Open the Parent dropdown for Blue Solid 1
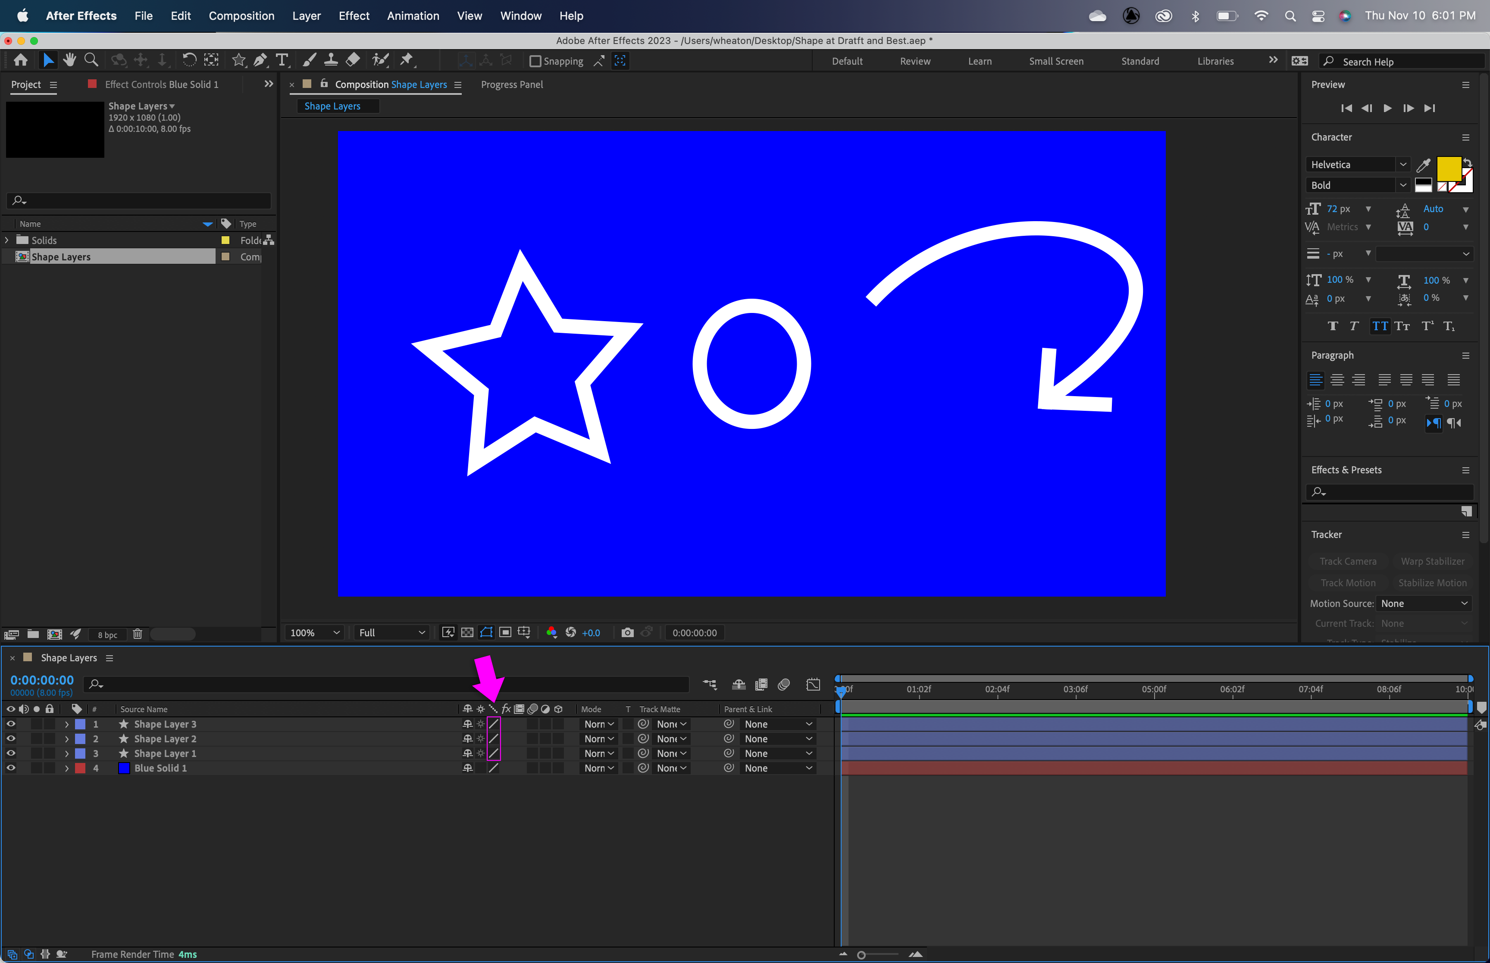This screenshot has height=963, width=1490. (x=777, y=768)
